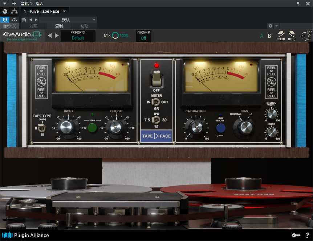The height and width of the screenshot is (241, 313).
Task: Pin the plugin window
Action: coord(298,4)
